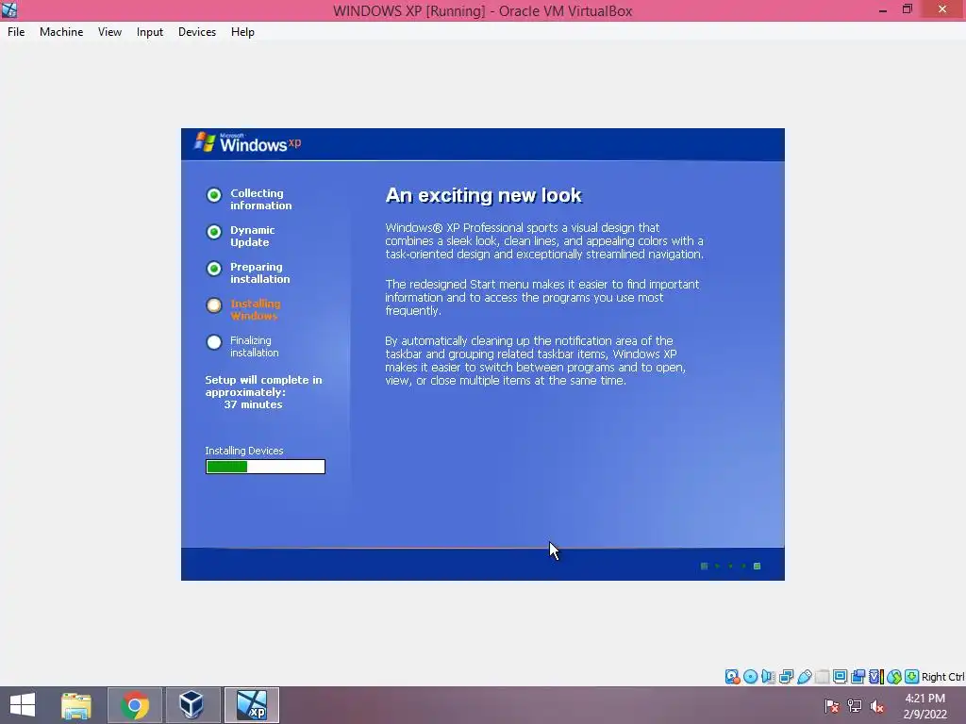The image size is (966, 724).
Task: Click the orange "Installing Windows" step label
Action: tap(255, 309)
